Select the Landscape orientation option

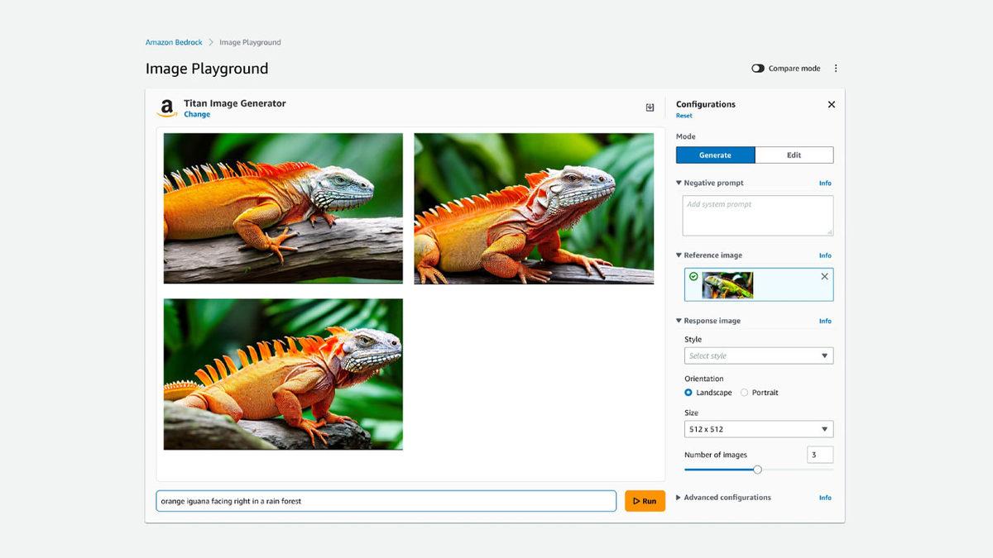(688, 393)
